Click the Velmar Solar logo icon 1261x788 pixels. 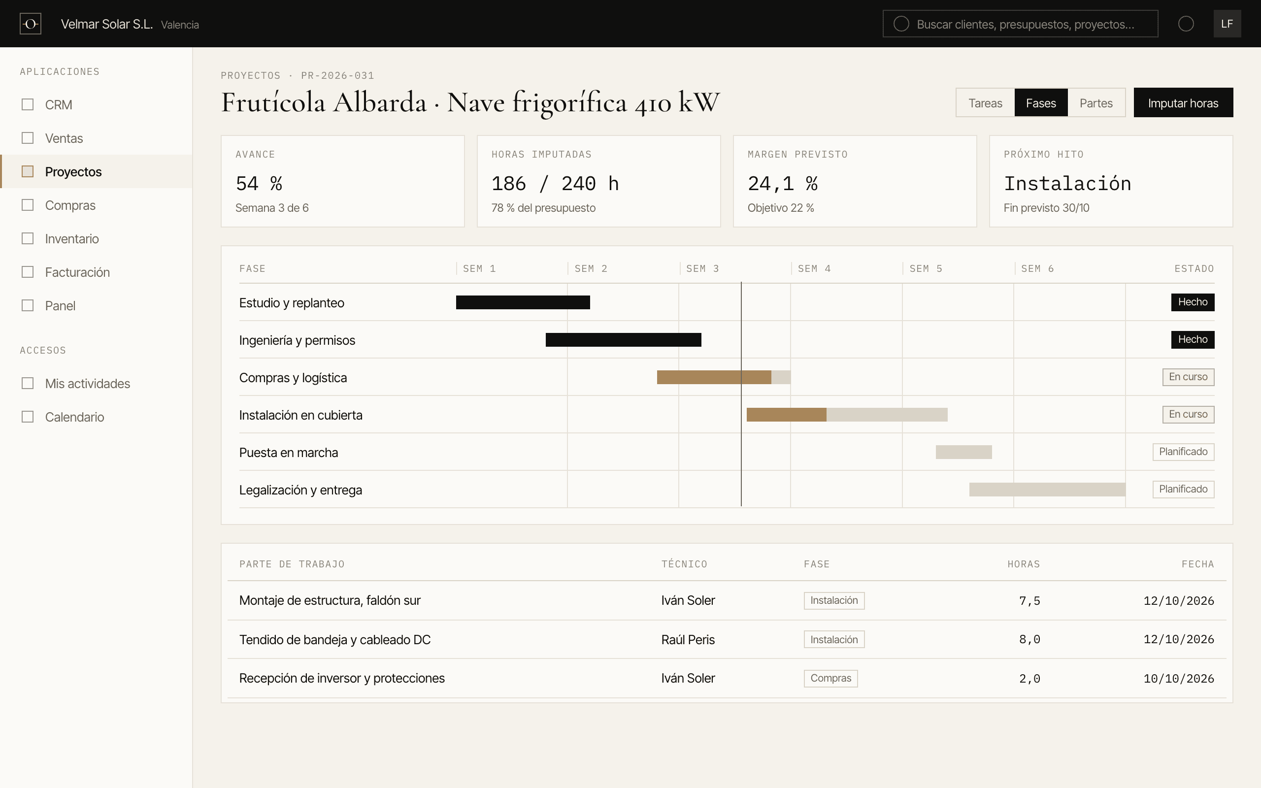(30, 24)
